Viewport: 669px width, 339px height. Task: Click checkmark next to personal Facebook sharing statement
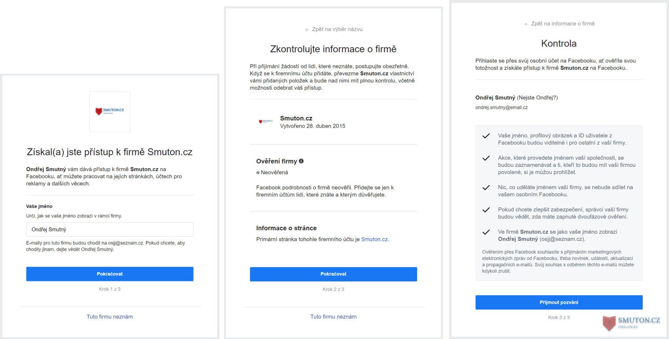click(x=486, y=187)
